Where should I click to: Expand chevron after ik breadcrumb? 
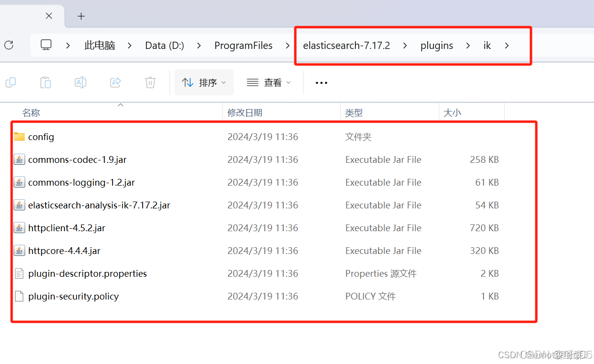(507, 46)
